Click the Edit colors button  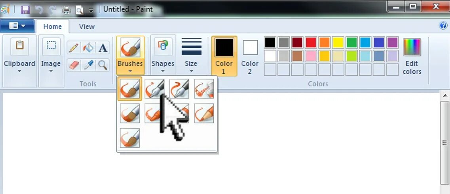pos(412,56)
